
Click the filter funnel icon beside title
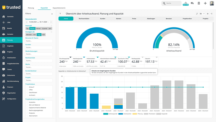(x=60, y=14)
